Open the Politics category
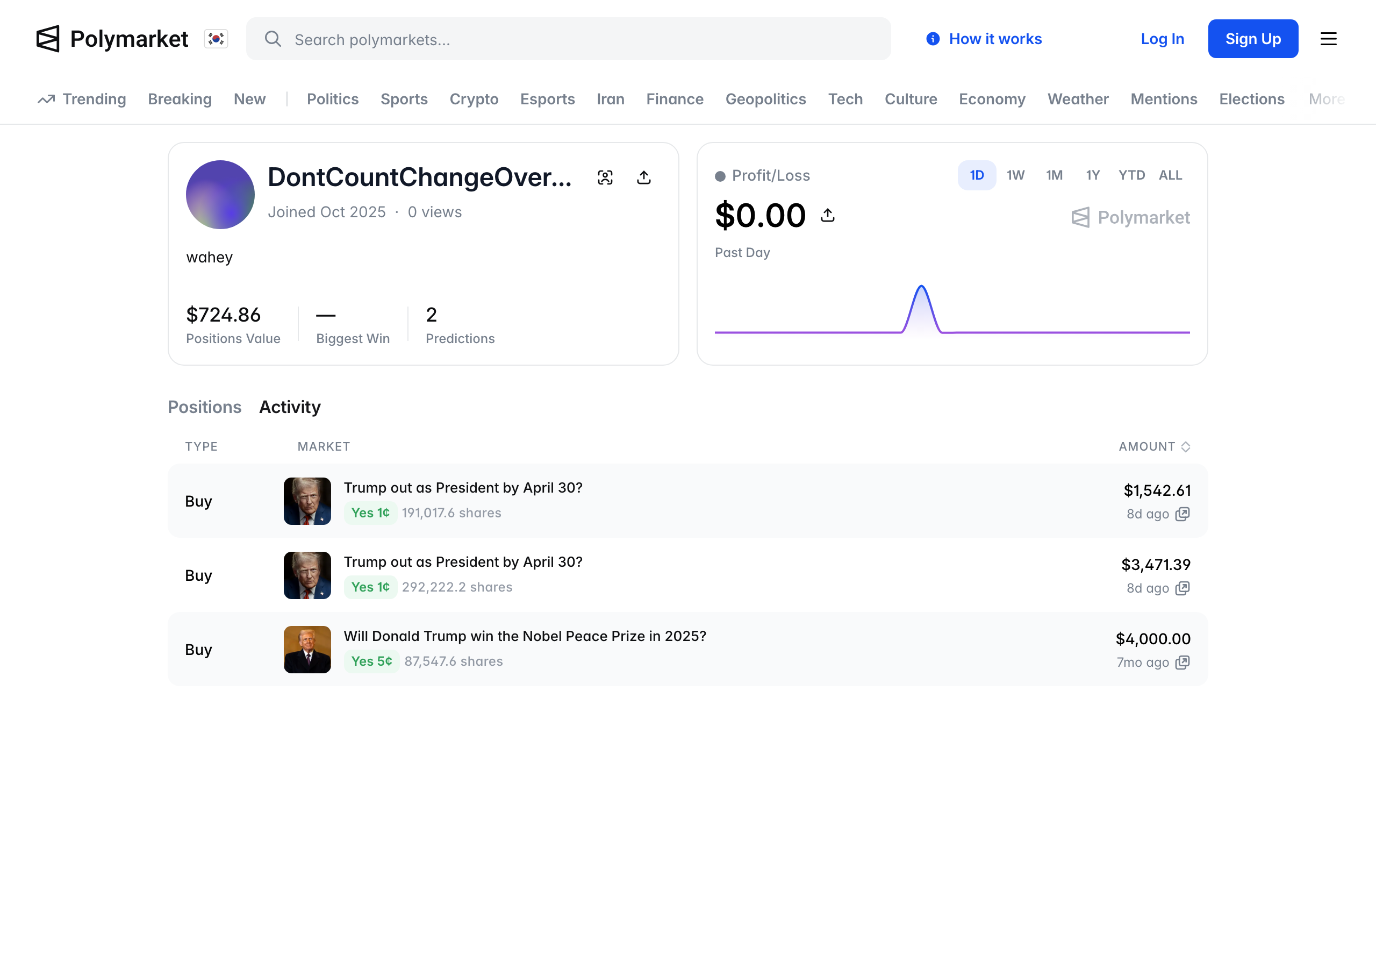 pos(333,99)
